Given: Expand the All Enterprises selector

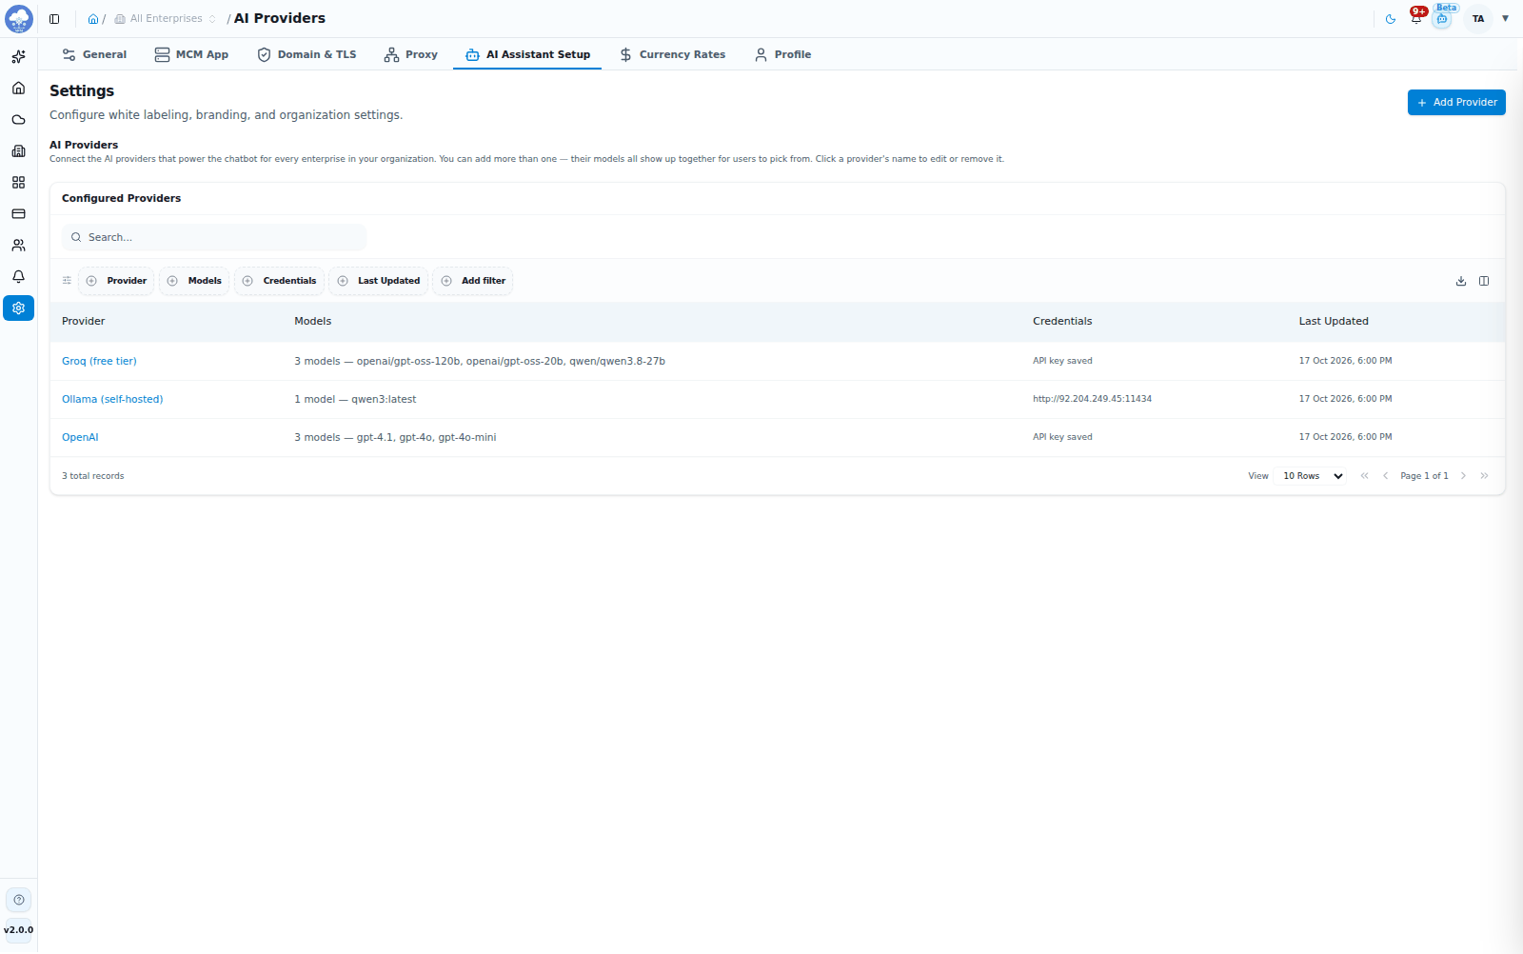Looking at the screenshot, I should (x=166, y=19).
